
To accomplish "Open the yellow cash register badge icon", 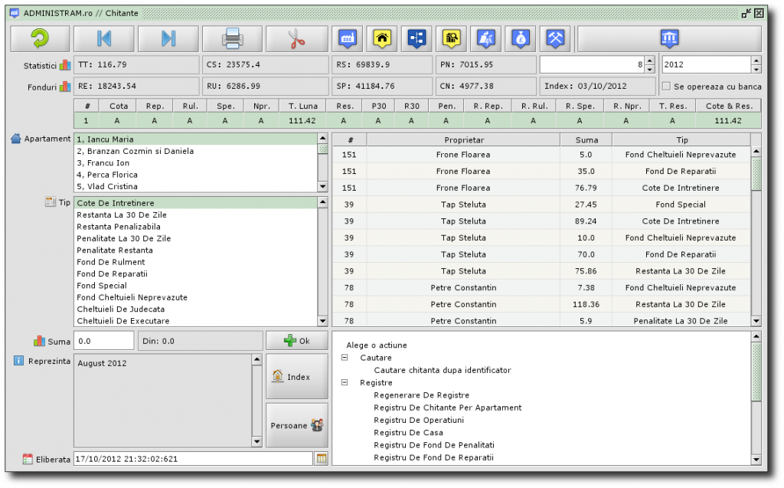I will coord(451,38).
